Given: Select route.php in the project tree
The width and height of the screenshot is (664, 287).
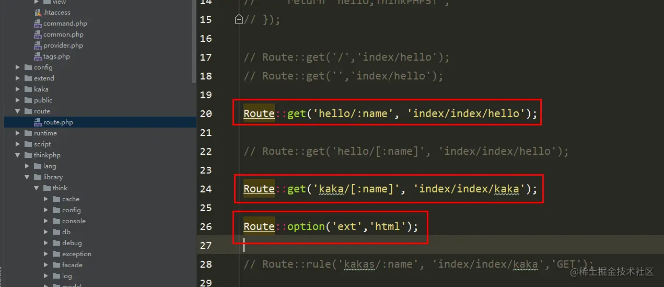Looking at the screenshot, I should click(x=58, y=122).
